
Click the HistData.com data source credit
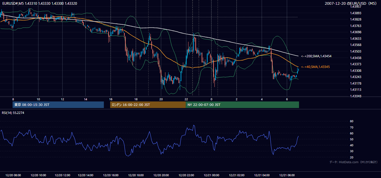pos(354,162)
